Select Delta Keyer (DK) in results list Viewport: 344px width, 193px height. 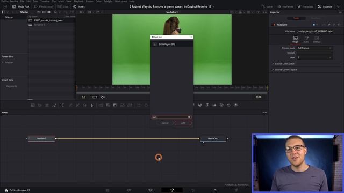172,44
